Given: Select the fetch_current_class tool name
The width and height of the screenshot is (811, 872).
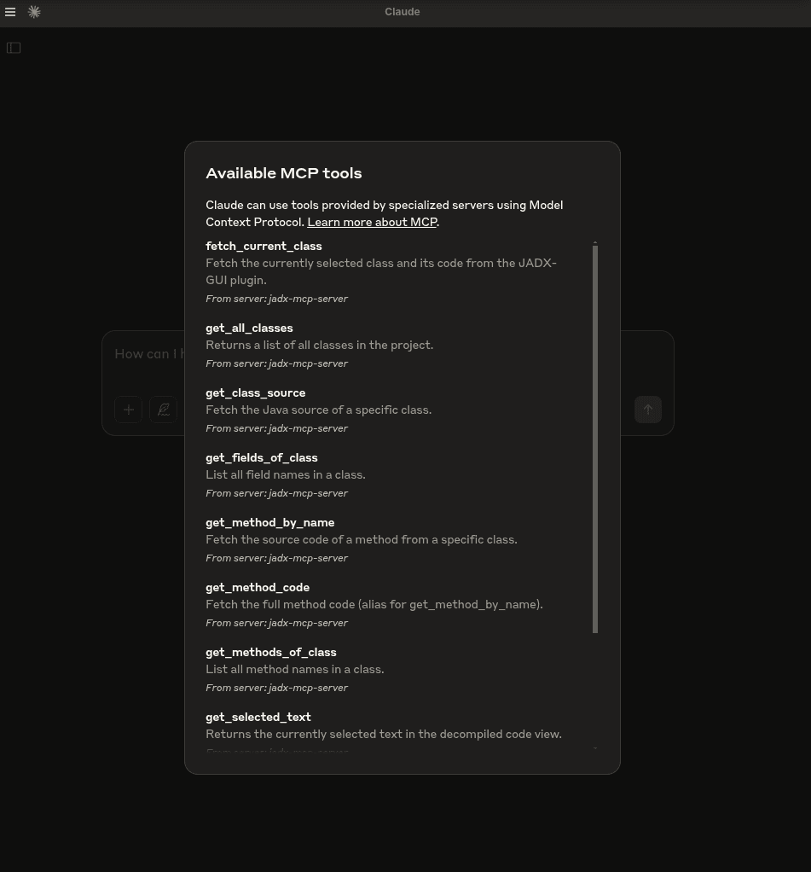Looking at the screenshot, I should (264, 246).
